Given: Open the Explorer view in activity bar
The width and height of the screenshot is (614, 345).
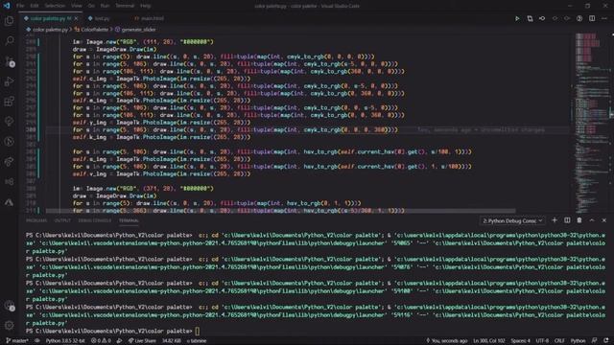Looking at the screenshot, I should (9, 21).
